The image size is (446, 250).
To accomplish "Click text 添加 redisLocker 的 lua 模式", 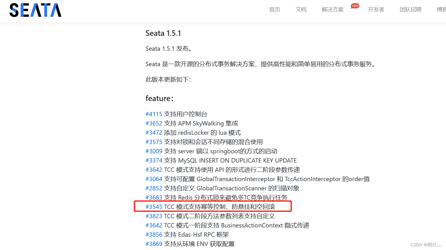I will click(x=202, y=133).
